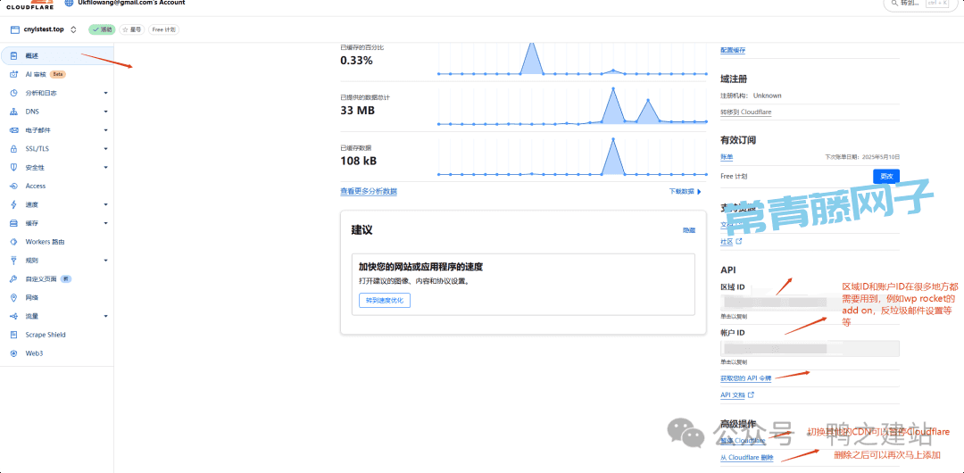
Task: Open the 网络 menu item
Action: coord(57,298)
